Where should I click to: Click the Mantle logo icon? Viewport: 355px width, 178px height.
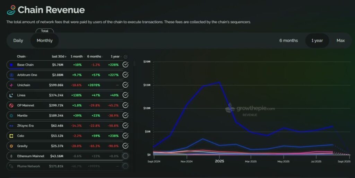click(11, 116)
